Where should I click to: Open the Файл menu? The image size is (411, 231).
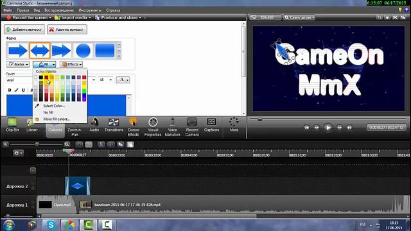coord(8,10)
